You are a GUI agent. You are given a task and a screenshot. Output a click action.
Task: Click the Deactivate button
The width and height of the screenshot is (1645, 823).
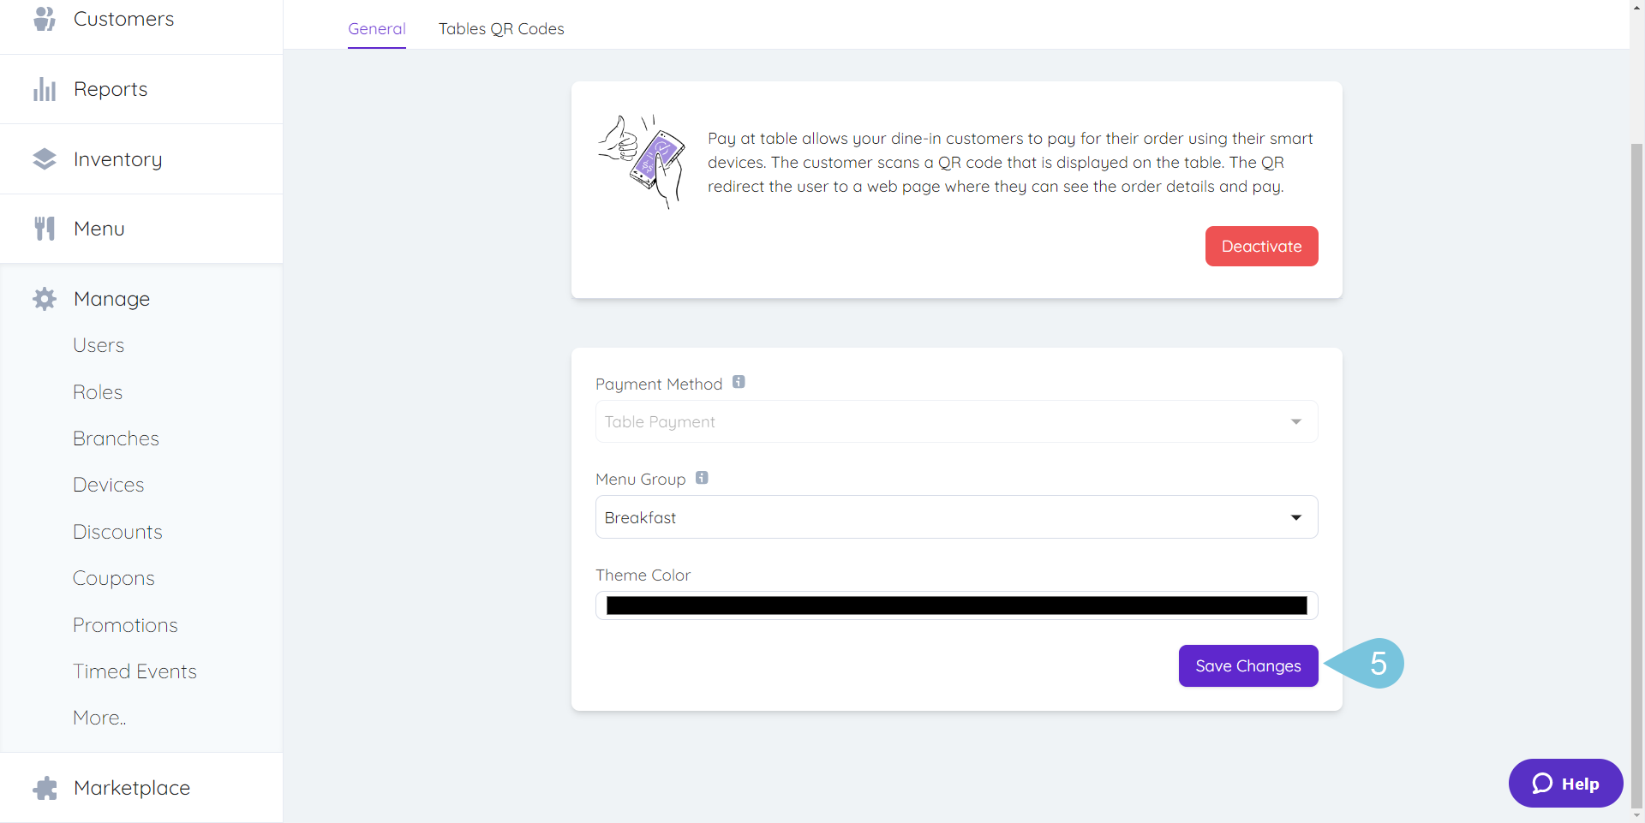tap(1261, 246)
